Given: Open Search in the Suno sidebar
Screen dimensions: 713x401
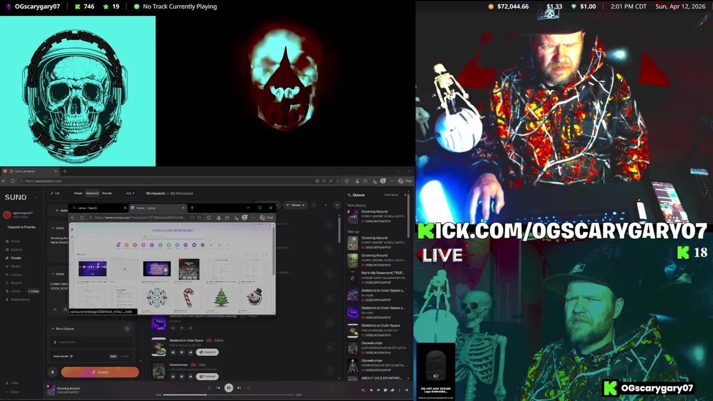Looking at the screenshot, I should tap(16, 283).
